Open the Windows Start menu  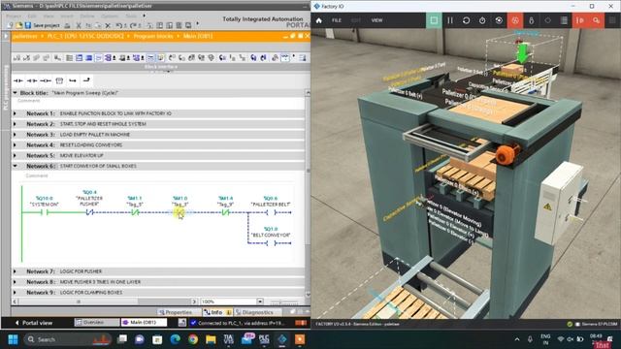tap(13, 339)
